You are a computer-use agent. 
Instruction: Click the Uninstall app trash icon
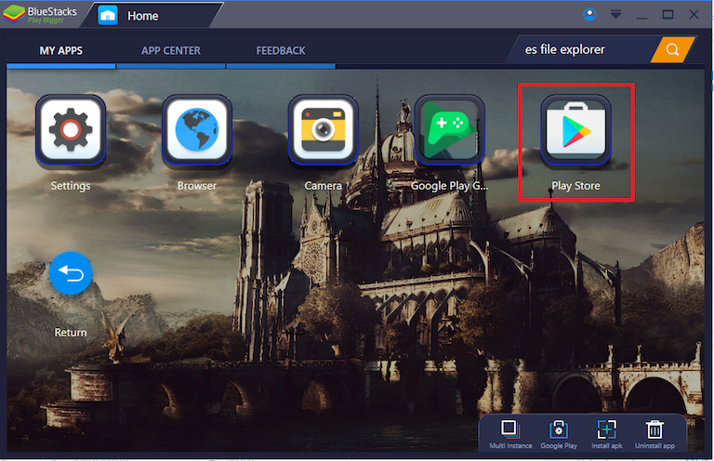pyautogui.click(x=655, y=429)
